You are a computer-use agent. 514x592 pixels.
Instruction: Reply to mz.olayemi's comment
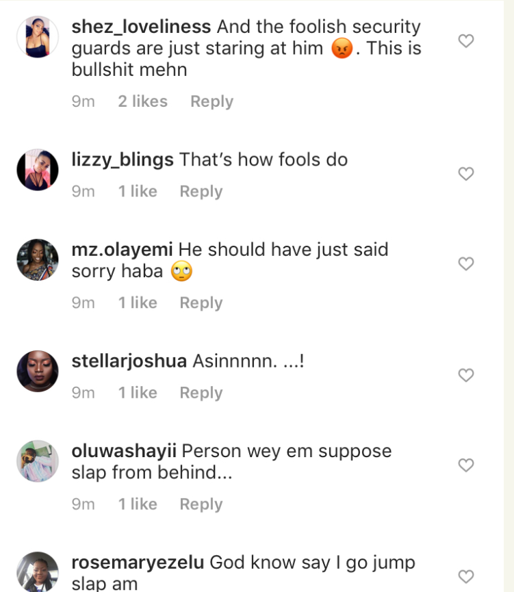[201, 303]
